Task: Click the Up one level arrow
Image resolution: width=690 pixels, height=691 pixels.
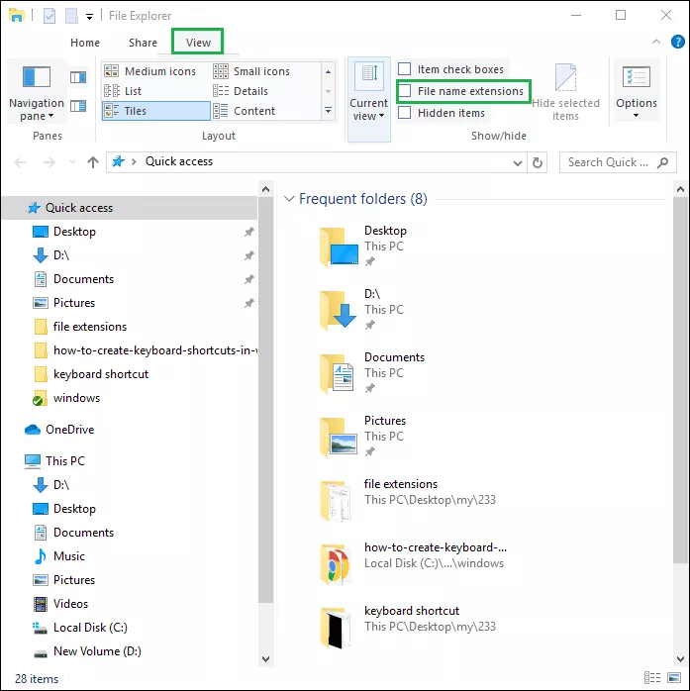Action: [x=93, y=162]
